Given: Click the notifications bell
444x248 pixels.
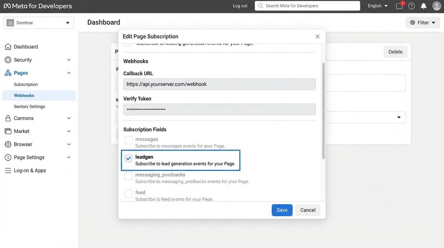Looking at the screenshot, I should click(x=423, y=5).
